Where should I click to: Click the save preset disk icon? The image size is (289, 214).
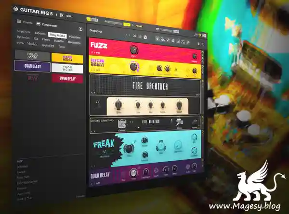pyautogui.click(x=145, y=37)
